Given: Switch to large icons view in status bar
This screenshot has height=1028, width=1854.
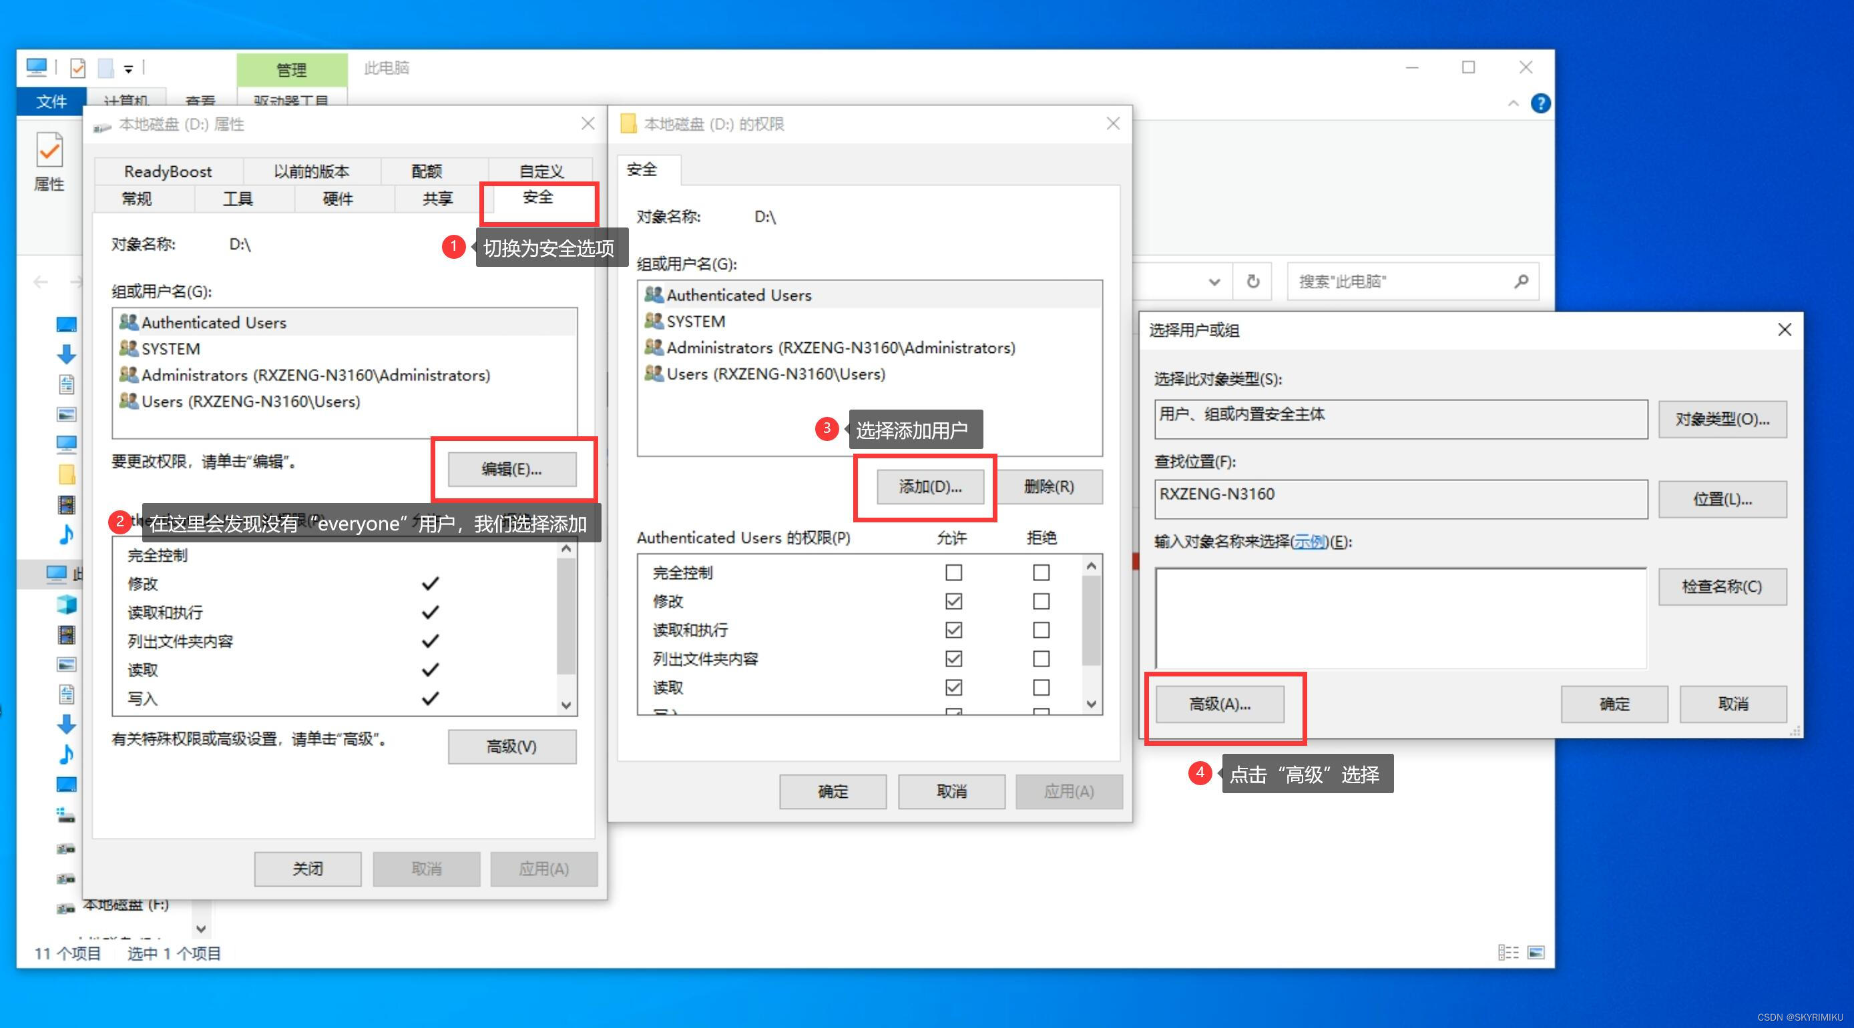Looking at the screenshot, I should pyautogui.click(x=1536, y=952).
